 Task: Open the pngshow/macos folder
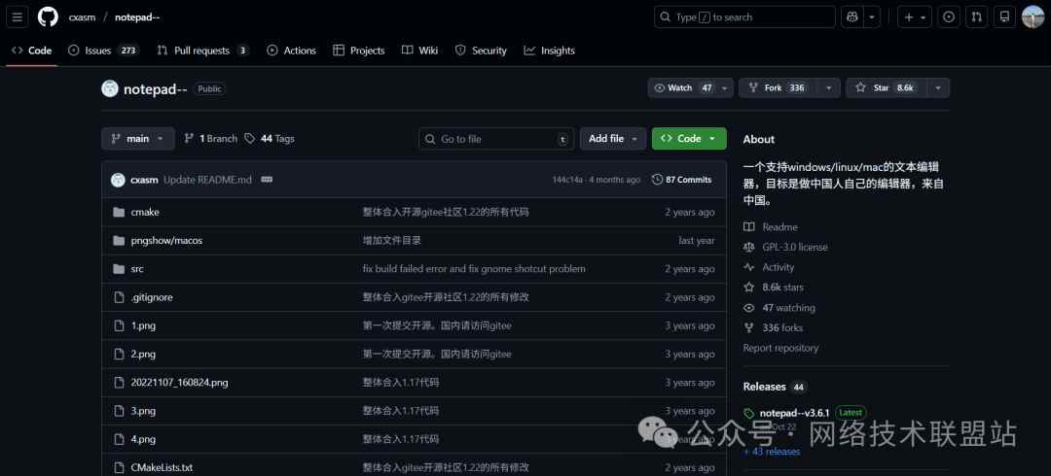pos(166,240)
